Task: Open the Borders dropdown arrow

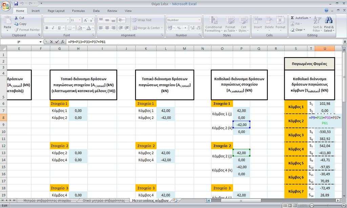Action: [x=74, y=28]
